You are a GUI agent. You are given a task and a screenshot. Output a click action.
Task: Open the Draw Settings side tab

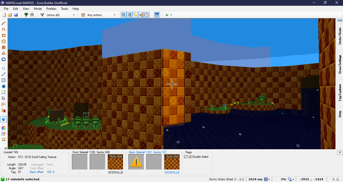click(x=340, y=64)
